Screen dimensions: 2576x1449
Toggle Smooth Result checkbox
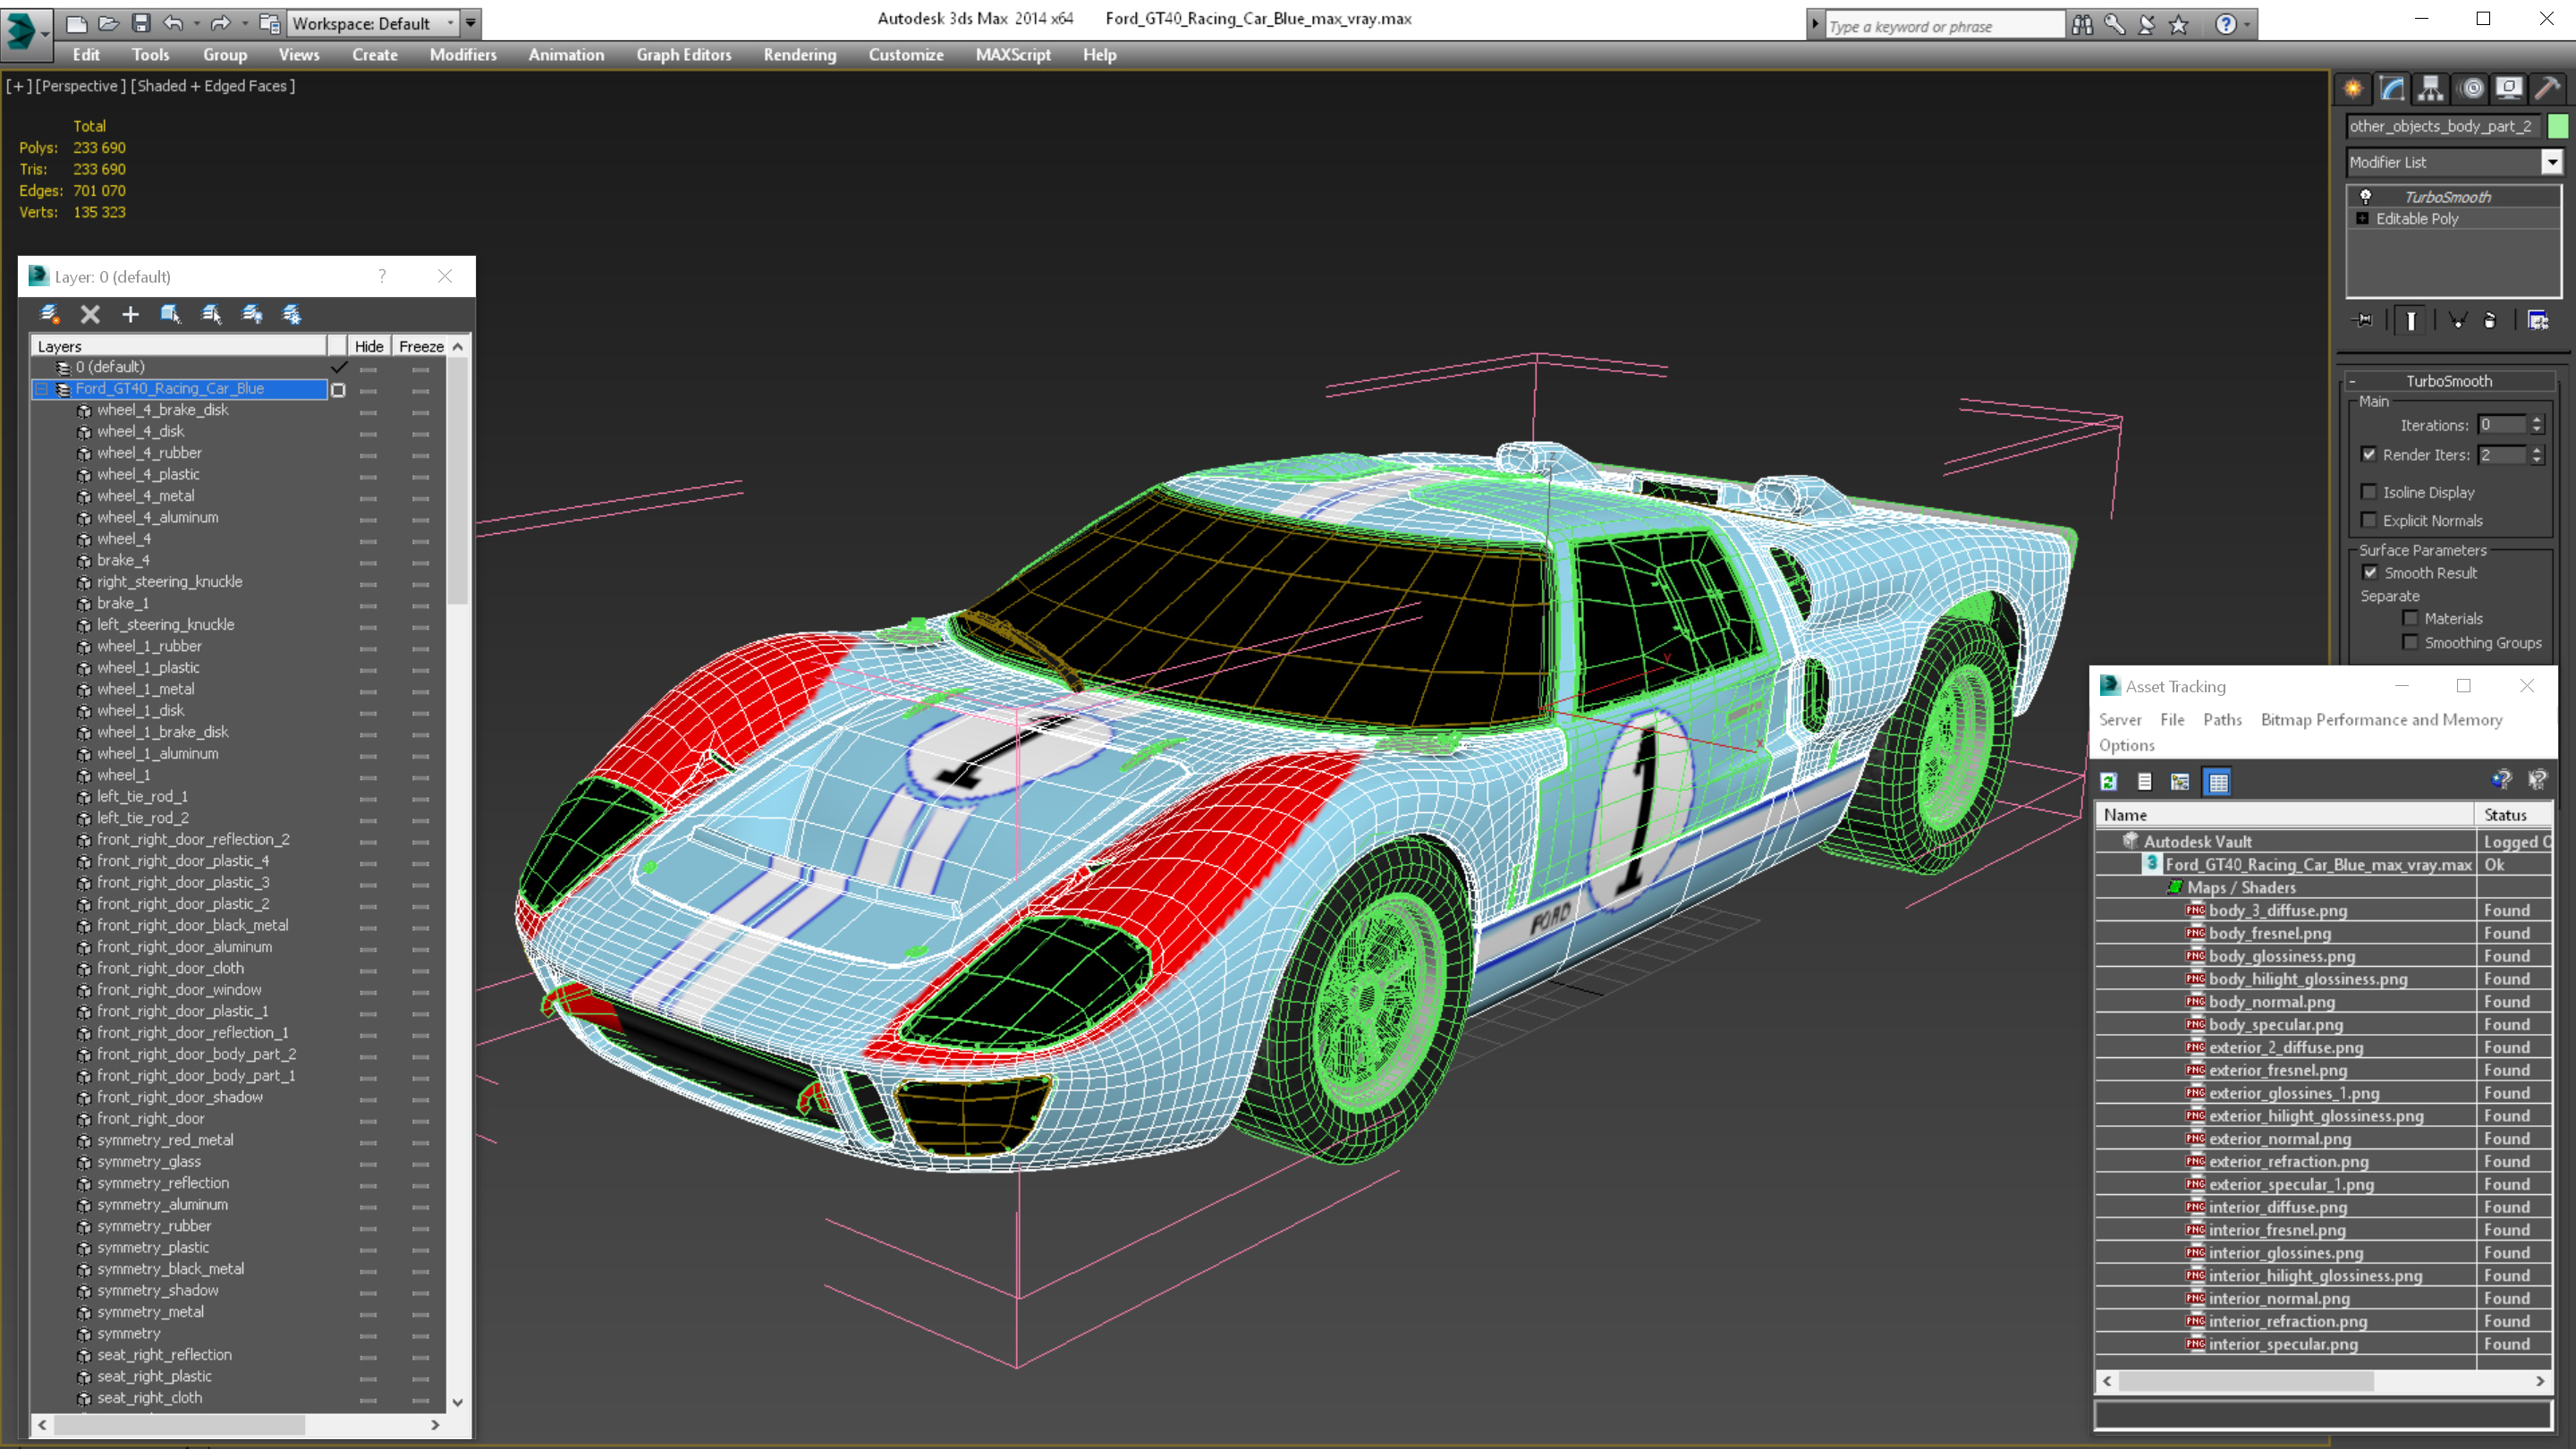2370,573
